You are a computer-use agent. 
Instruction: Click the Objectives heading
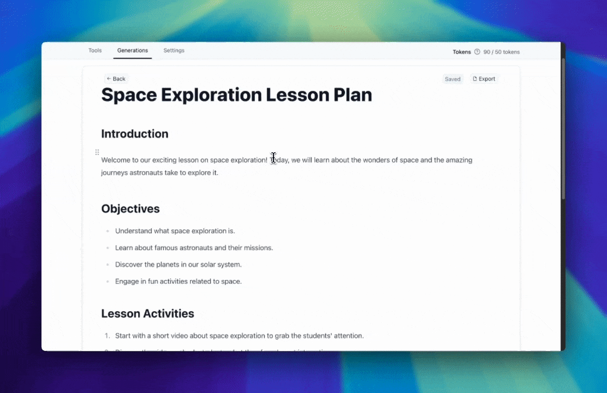130,209
